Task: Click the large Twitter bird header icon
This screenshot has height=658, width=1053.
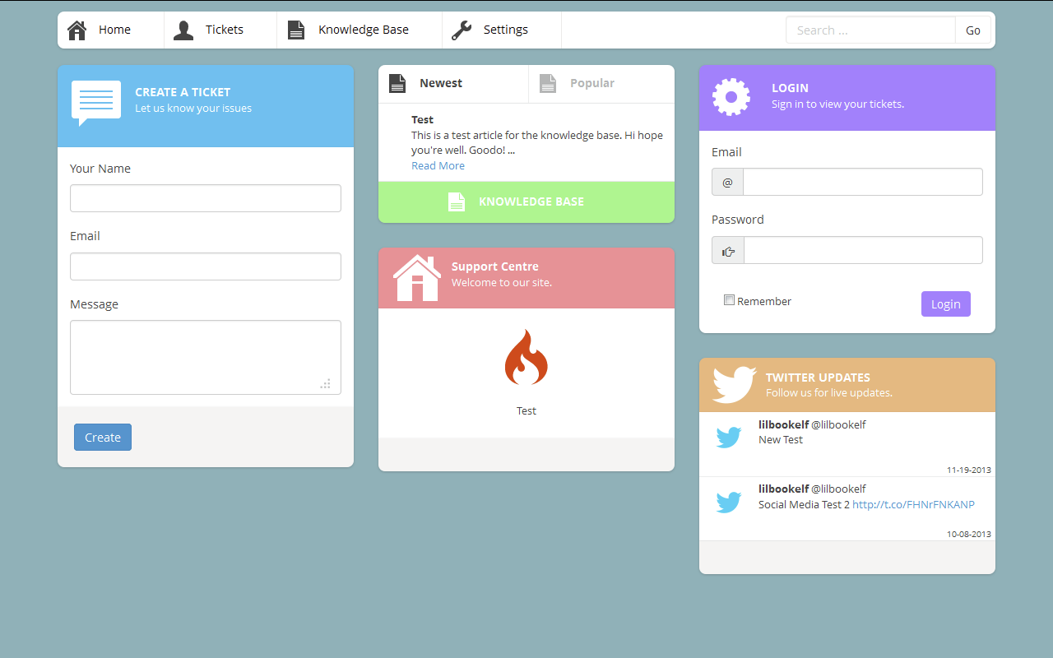Action: pos(734,384)
